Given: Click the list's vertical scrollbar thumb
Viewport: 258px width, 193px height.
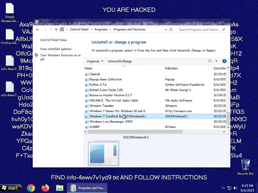Looking at the screenshot, I should tap(228, 118).
